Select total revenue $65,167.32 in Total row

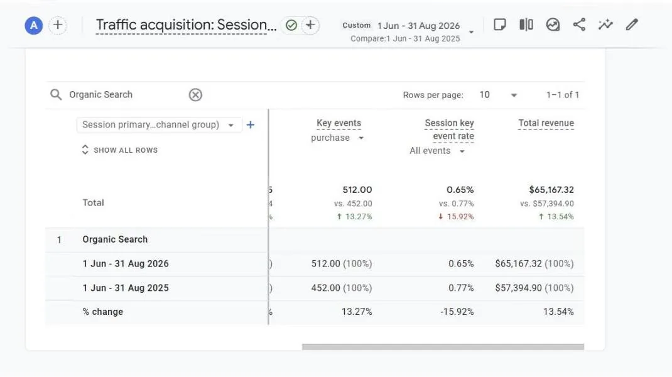(x=551, y=190)
